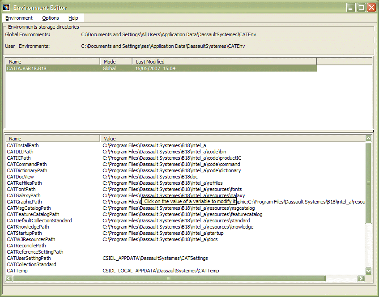Viewport: 379px width, 297px height.
Task: Select the CATKnowledgePath variable
Action: (x=28, y=227)
